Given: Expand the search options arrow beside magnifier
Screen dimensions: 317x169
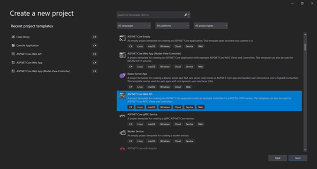Looking at the screenshot, I should [189, 15].
